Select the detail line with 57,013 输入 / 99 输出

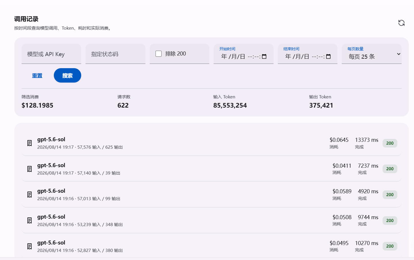pyautogui.click(x=79, y=199)
